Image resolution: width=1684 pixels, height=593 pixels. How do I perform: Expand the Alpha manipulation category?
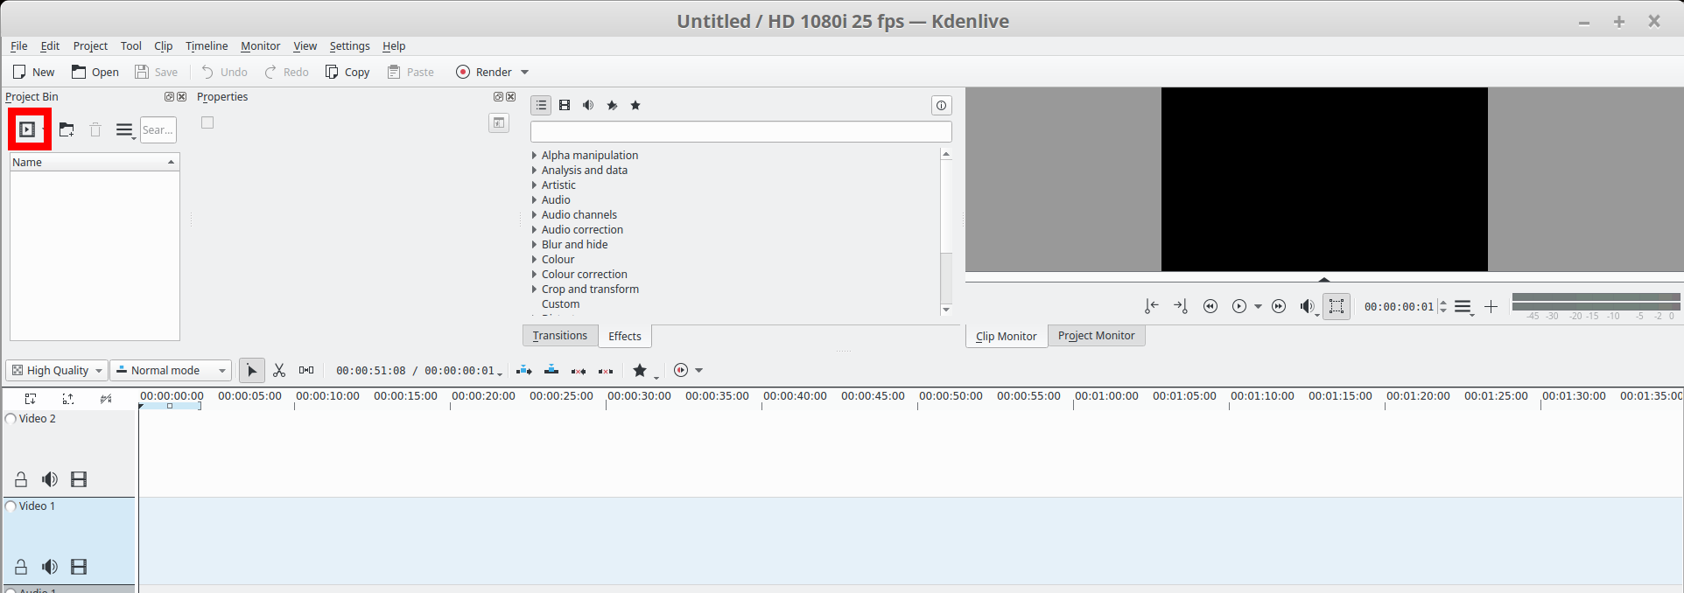click(534, 156)
